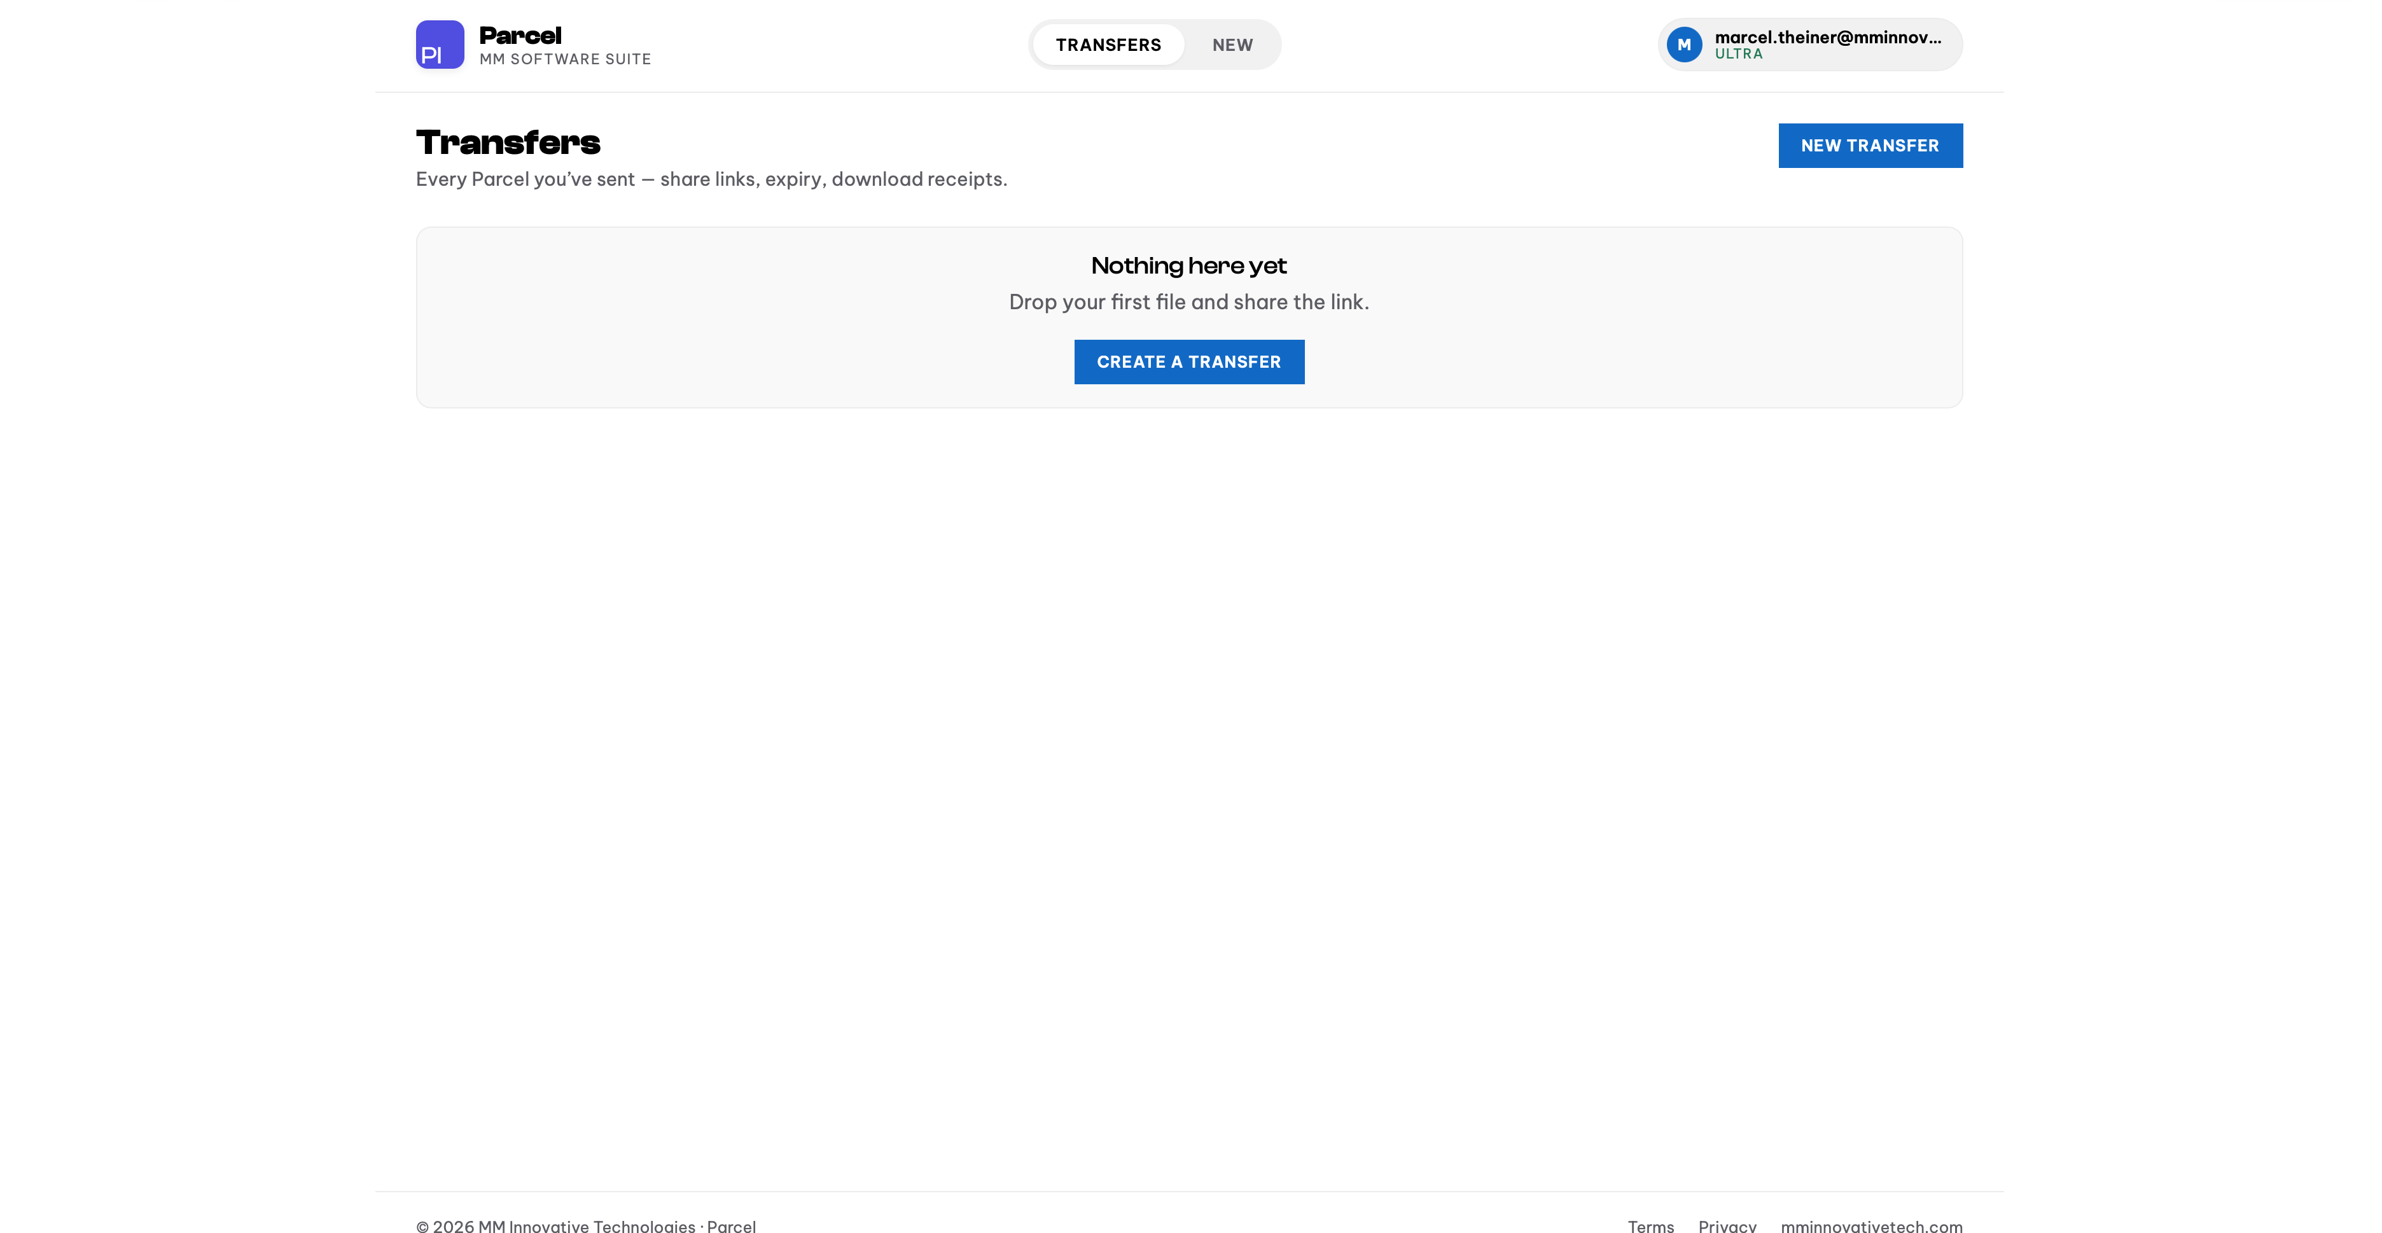Click the Parcel brand name

point(520,35)
